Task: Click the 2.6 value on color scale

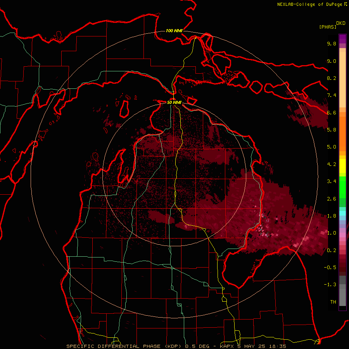Action: click(332, 199)
